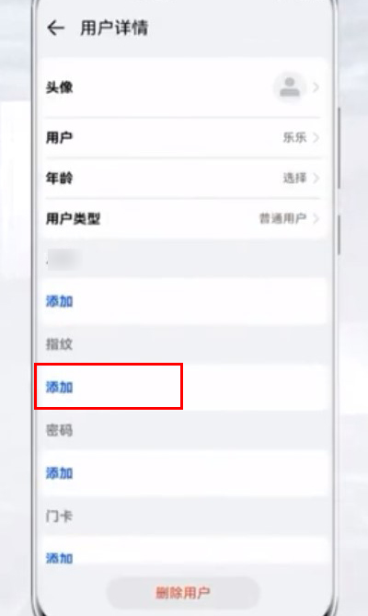The image size is (368, 616).
Task: Expand the chevron next to 选择
Action: (x=316, y=179)
